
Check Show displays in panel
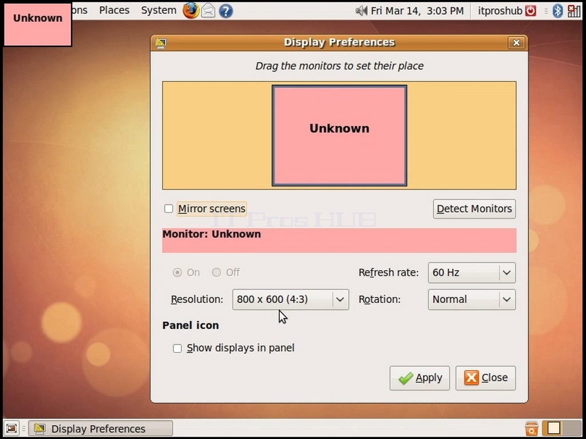177,348
